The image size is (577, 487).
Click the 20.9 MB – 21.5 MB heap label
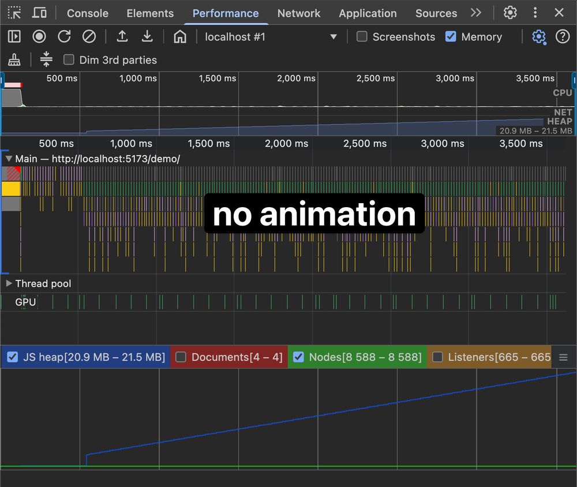535,130
